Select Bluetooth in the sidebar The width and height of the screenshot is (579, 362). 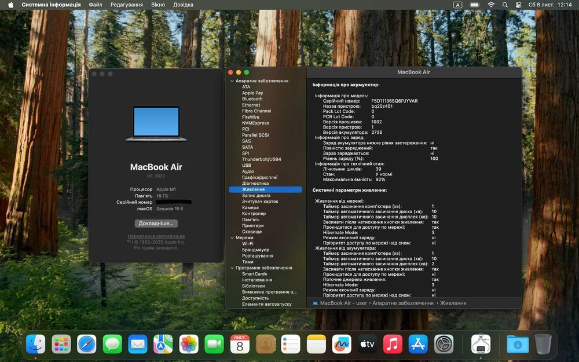point(252,99)
